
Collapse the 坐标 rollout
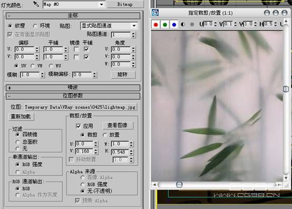coord(73,16)
